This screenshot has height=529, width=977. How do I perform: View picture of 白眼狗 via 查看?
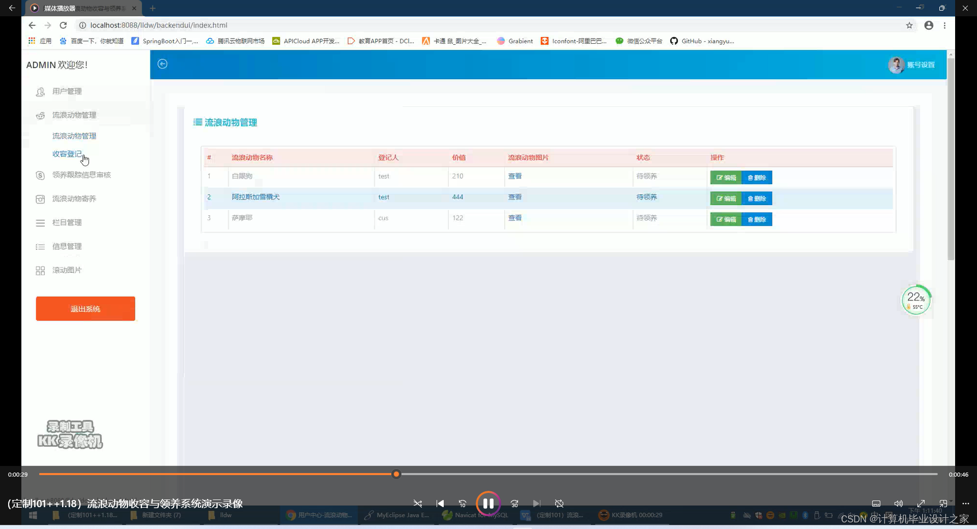514,176
